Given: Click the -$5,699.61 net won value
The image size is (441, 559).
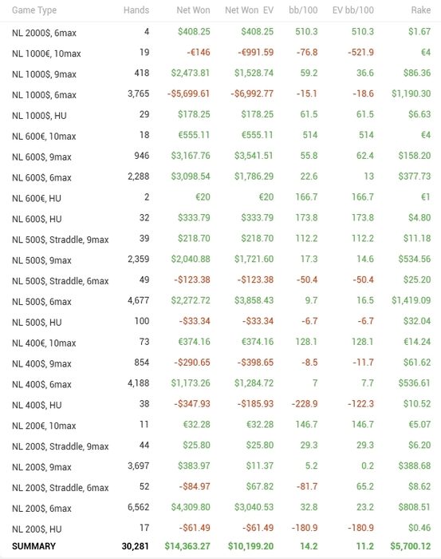Looking at the screenshot, I should pos(189,94).
